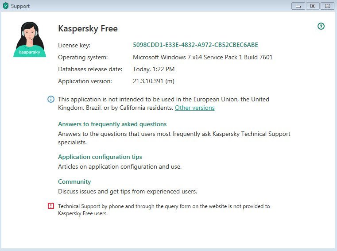Image resolution: width=337 pixels, height=251 pixels.
Task: Click the Kaspersky Free heading
Action: 88,29
